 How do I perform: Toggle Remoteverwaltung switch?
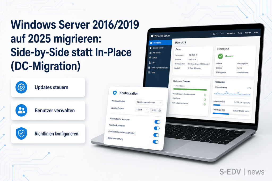(x=156, y=142)
